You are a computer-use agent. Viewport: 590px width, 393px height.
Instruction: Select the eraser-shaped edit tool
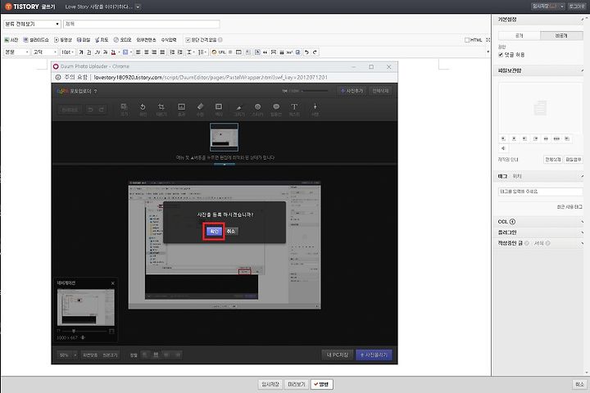pyautogui.click(x=200, y=110)
